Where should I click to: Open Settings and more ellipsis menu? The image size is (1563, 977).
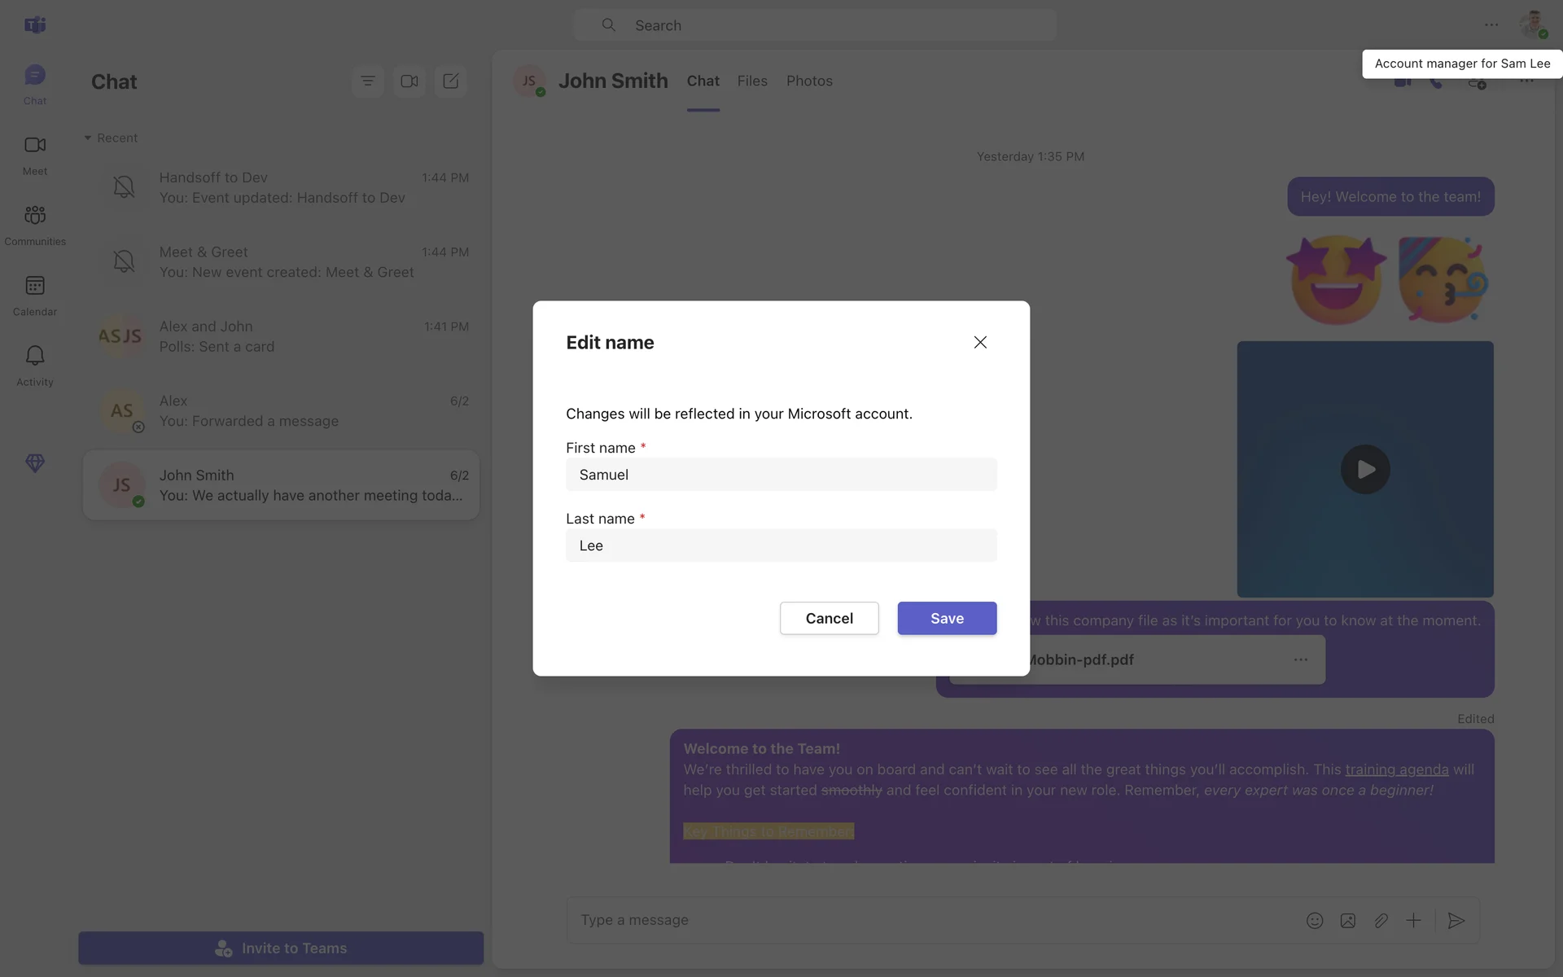click(x=1491, y=25)
